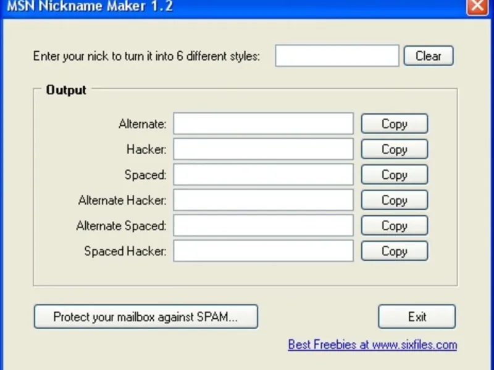Close the MSN Nickname Maker window
The image size is (494, 370).
[477, 6]
